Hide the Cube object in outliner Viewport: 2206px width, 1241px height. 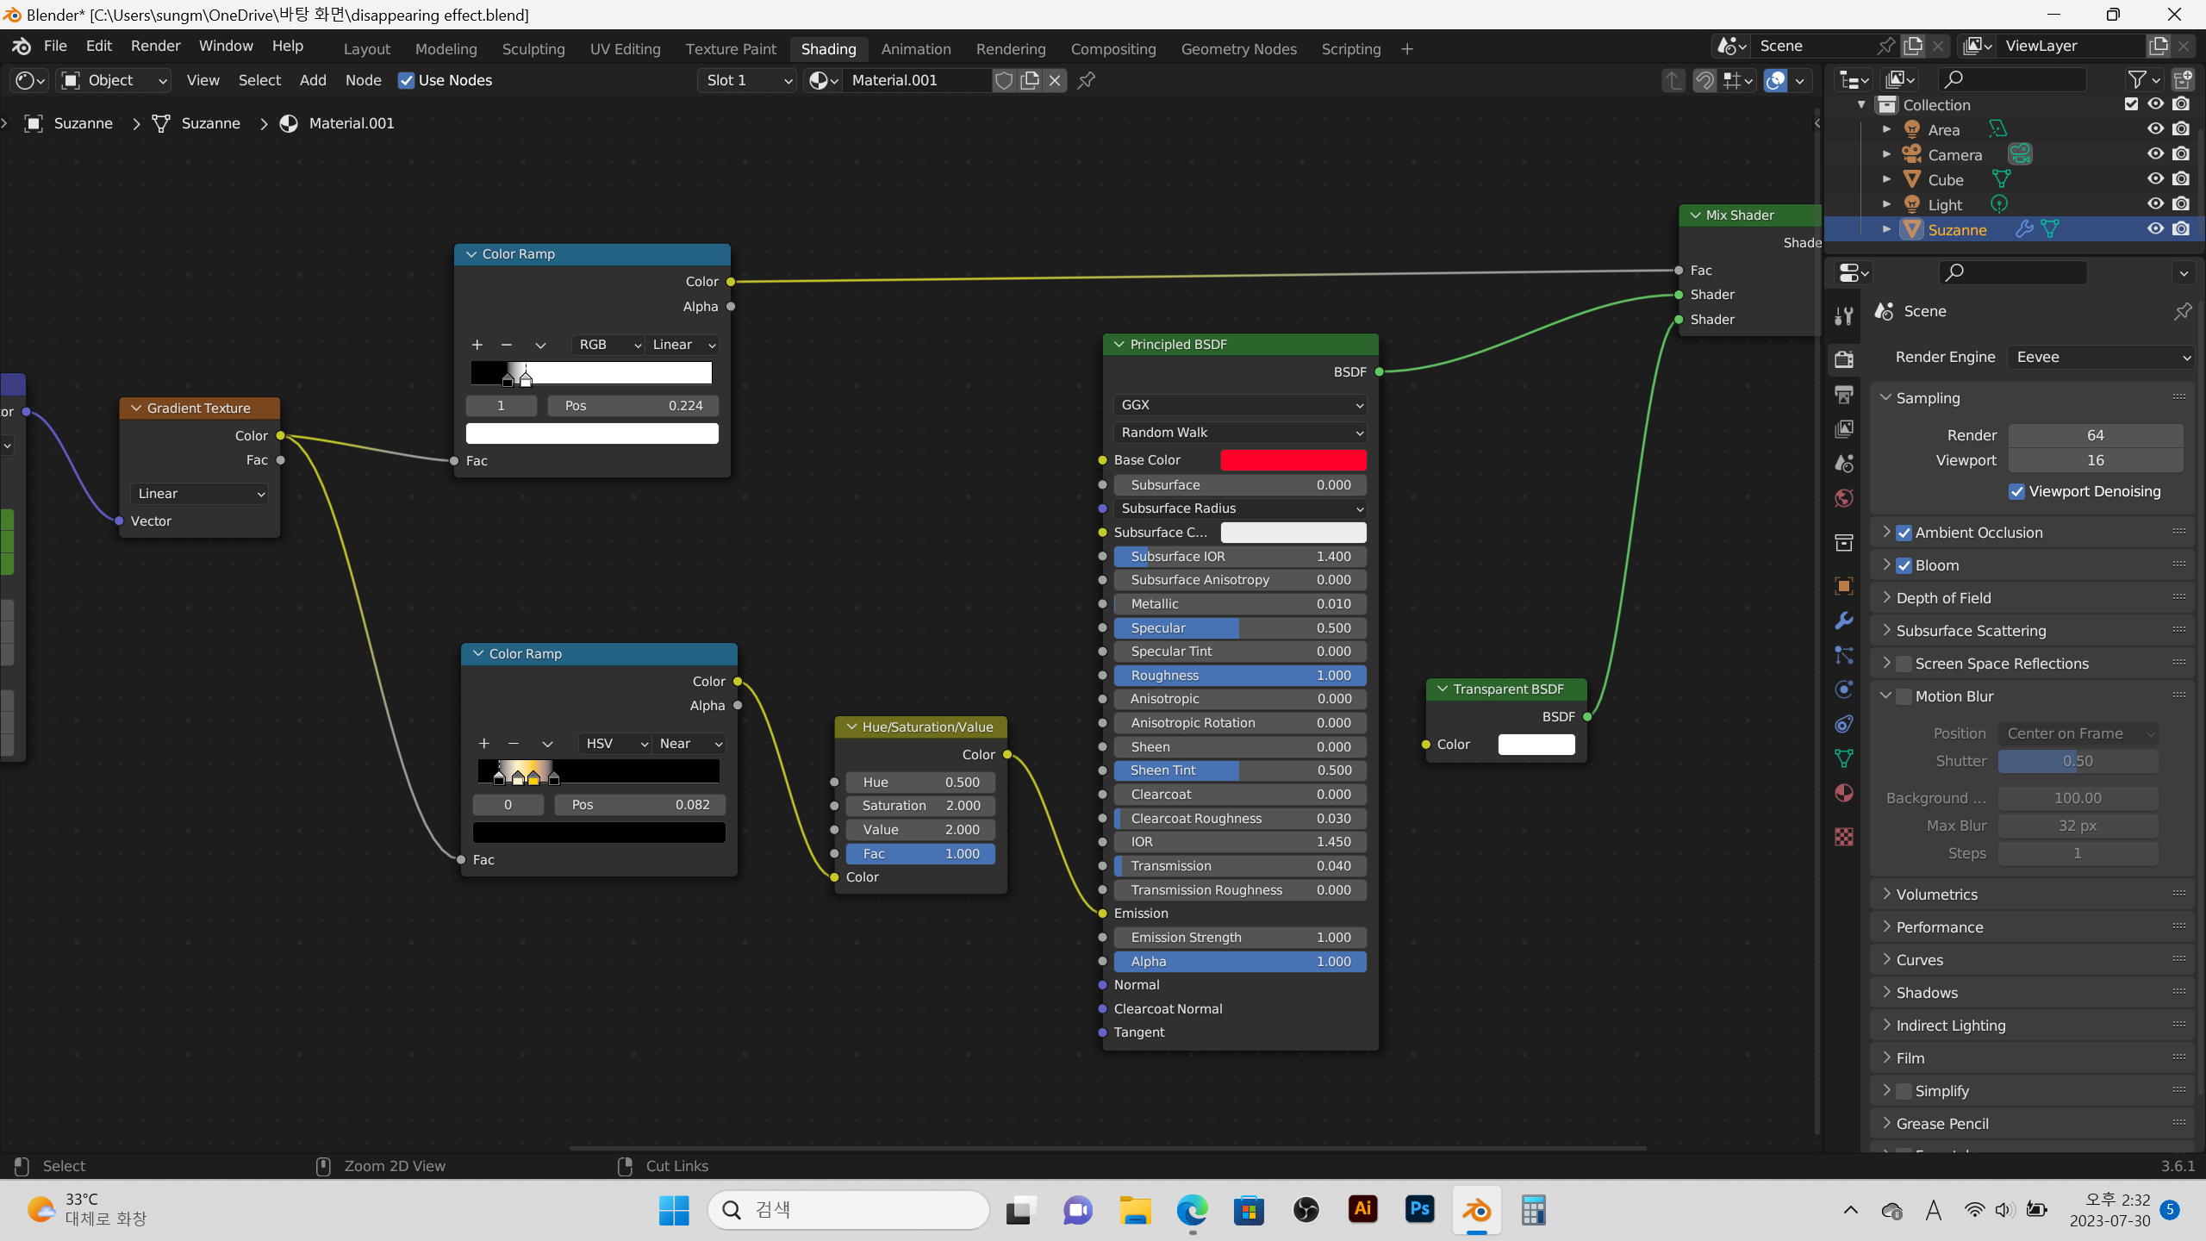pos(2155,179)
